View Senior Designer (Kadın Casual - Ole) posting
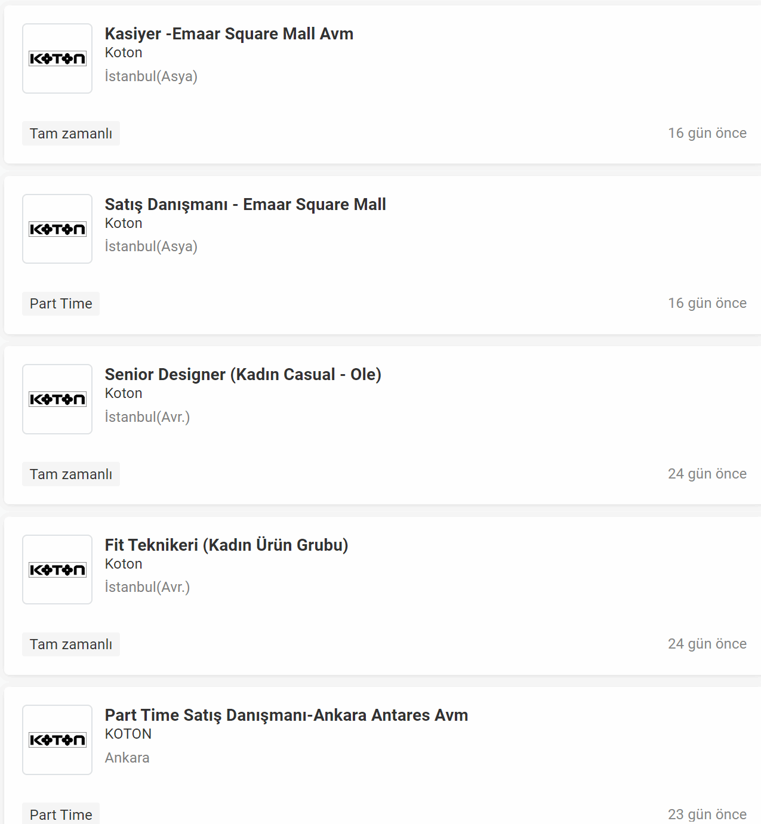The height and width of the screenshot is (824, 761). [x=243, y=375]
